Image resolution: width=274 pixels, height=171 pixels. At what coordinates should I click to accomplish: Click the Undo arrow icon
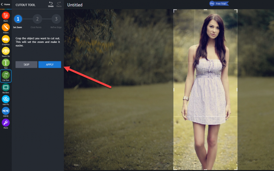tap(51, 3)
